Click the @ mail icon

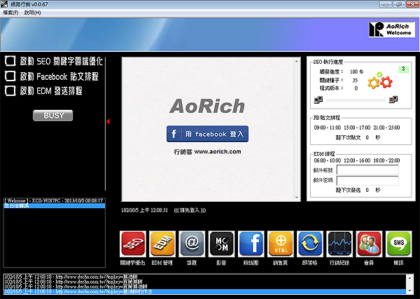pyautogui.click(x=192, y=244)
